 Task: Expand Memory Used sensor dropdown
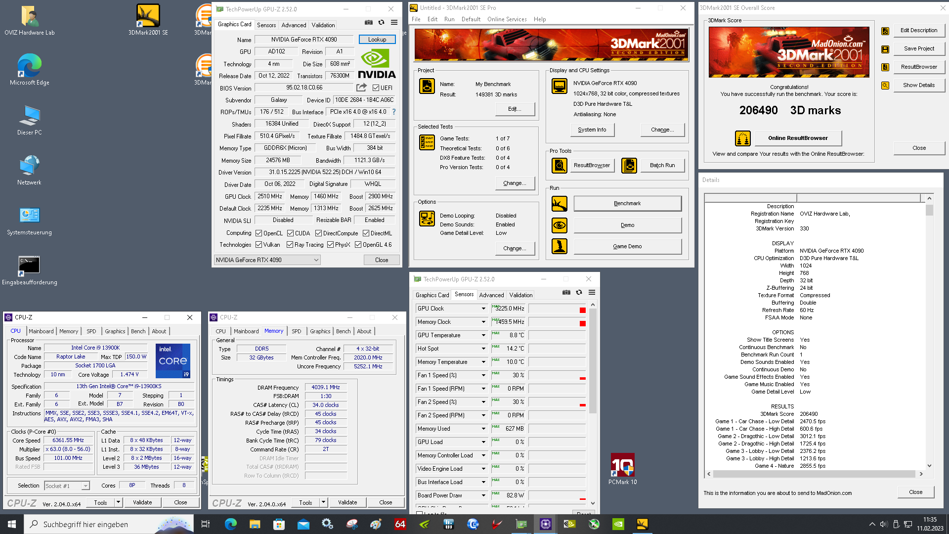(483, 429)
